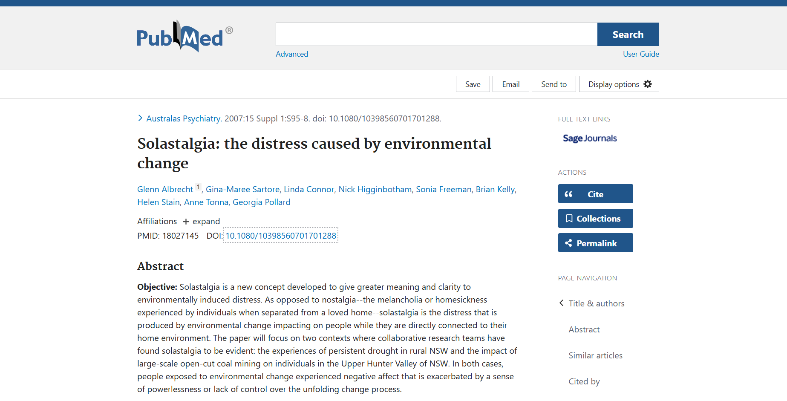Image resolution: width=787 pixels, height=401 pixels.
Task: Go to the Cited by section
Action: (584, 381)
